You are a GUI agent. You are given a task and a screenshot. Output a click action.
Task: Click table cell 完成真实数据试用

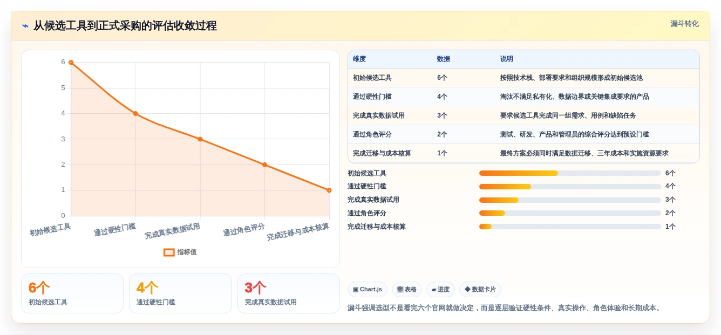pyautogui.click(x=379, y=115)
